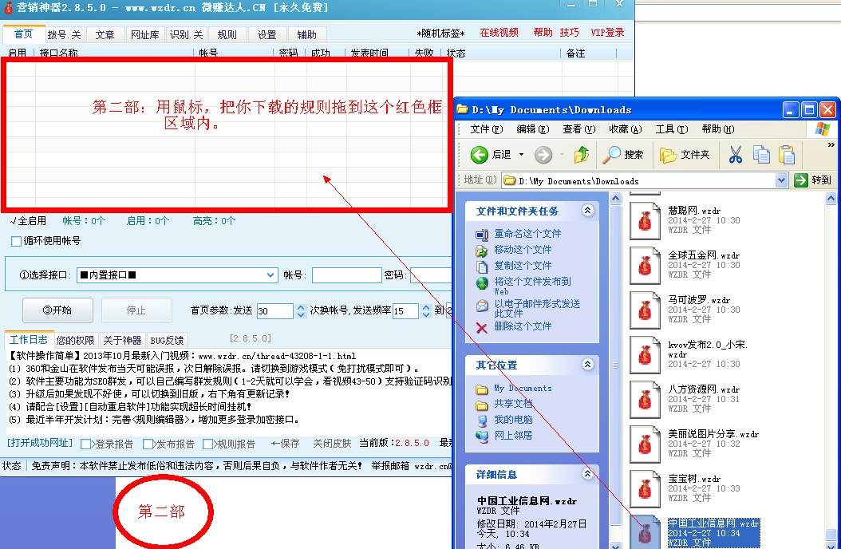Switch to the 设置 tab
This screenshot has height=549, width=841.
(267, 34)
